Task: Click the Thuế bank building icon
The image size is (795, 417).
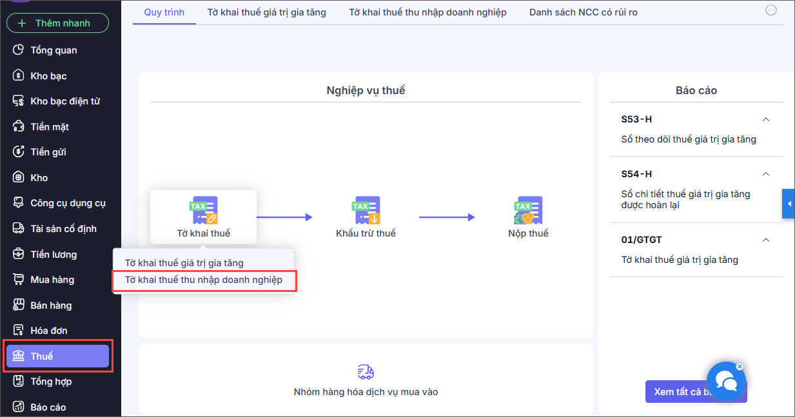Action: click(x=19, y=356)
